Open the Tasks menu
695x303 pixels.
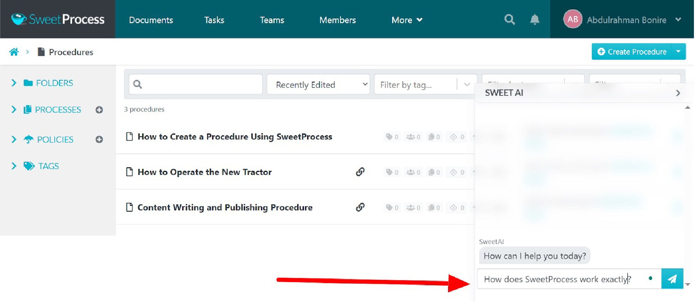214,20
